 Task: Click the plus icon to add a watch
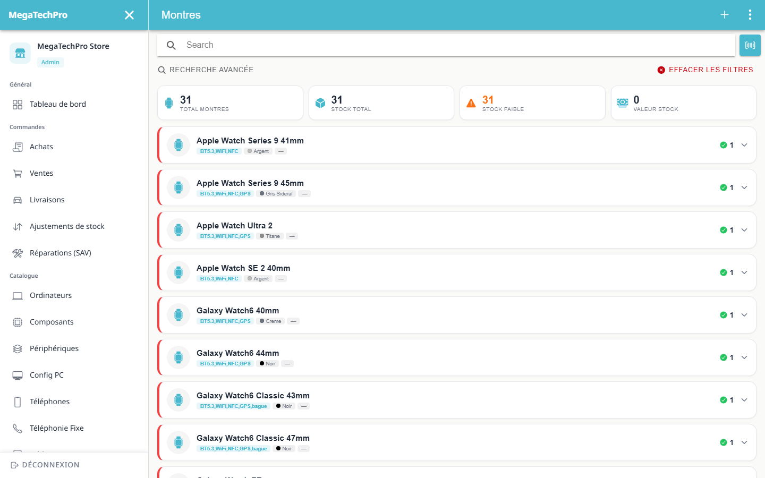[x=725, y=15]
